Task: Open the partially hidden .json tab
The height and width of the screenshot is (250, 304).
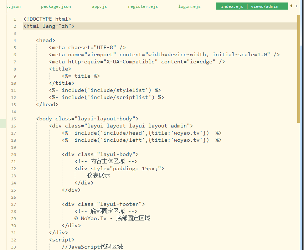Action: [14, 6]
